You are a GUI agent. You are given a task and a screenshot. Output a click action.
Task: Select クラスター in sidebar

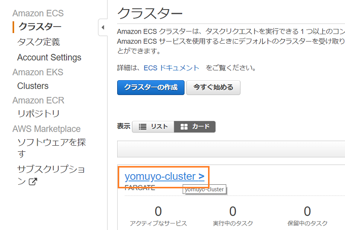click(40, 27)
